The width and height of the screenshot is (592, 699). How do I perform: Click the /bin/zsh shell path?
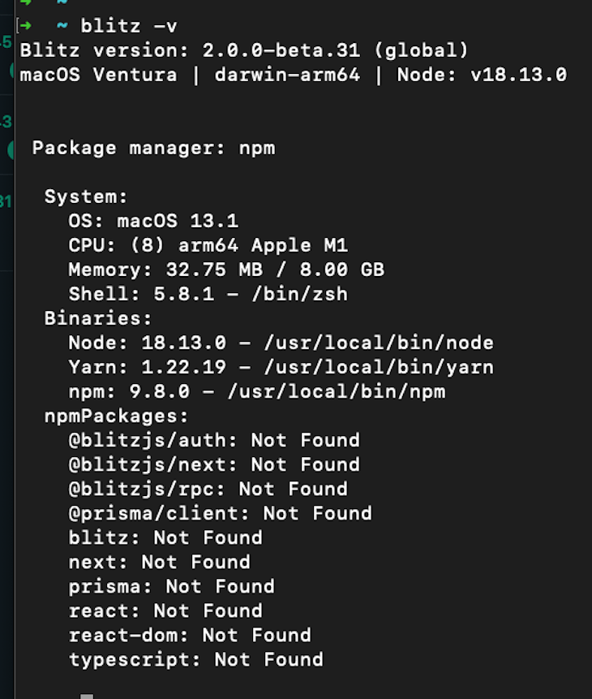(x=299, y=294)
